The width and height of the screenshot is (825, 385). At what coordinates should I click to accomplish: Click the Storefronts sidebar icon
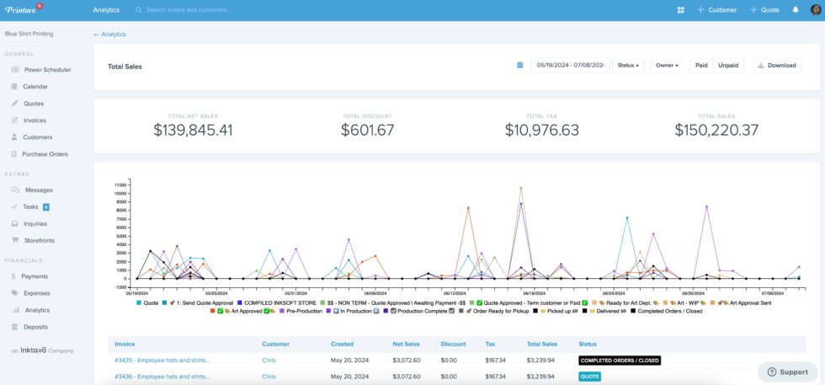tap(14, 240)
